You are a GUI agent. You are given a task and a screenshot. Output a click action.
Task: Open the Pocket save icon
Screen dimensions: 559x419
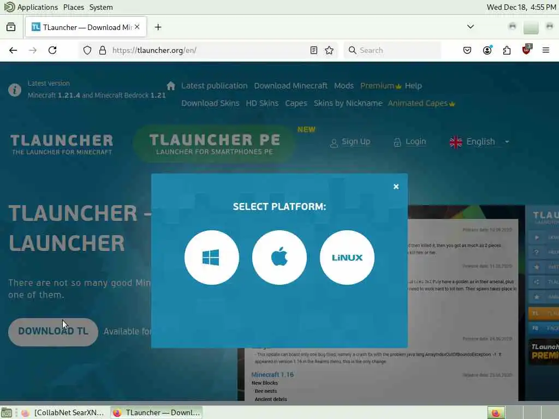pos(467,50)
